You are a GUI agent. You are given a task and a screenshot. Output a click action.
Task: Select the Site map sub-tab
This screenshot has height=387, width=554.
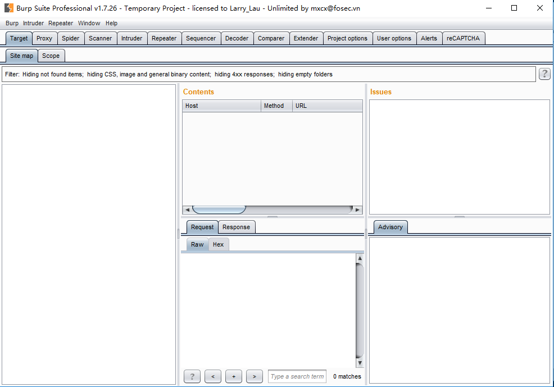click(x=21, y=56)
